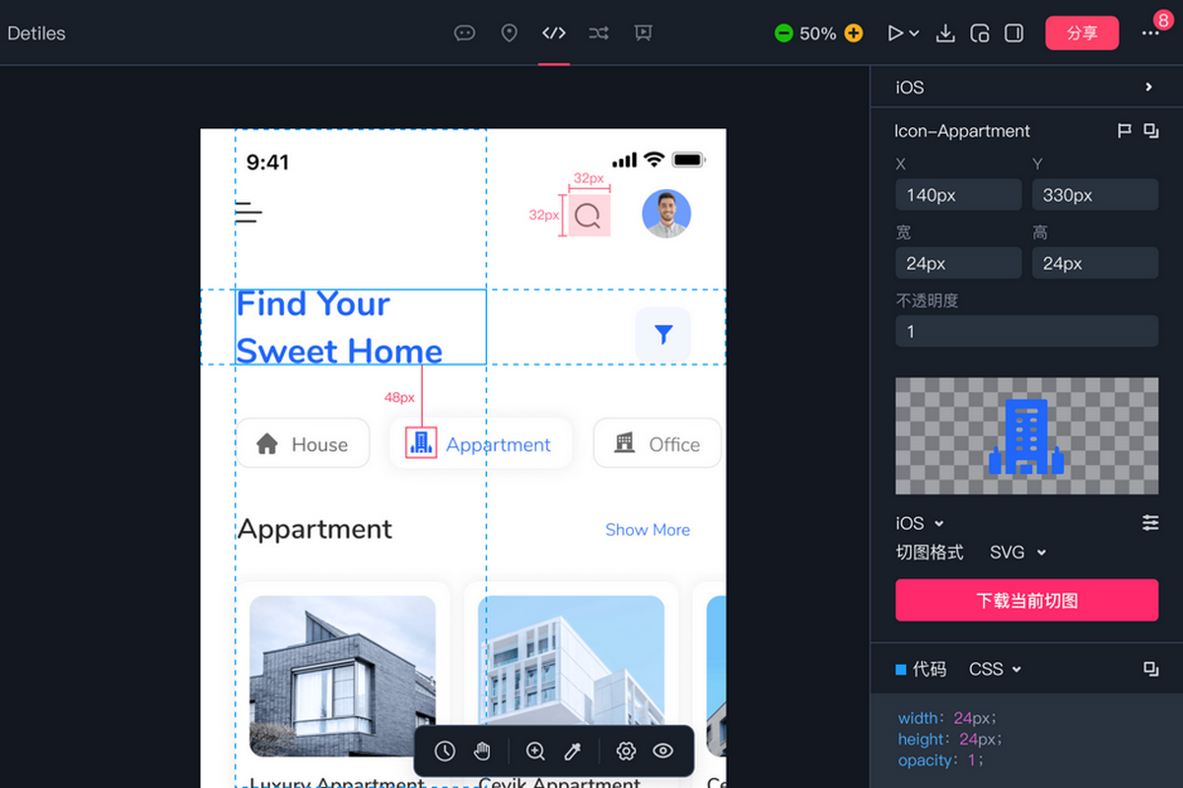Screen dimensions: 1183x788
Task: Zoom in with the yellow plus button
Action: click(x=854, y=33)
